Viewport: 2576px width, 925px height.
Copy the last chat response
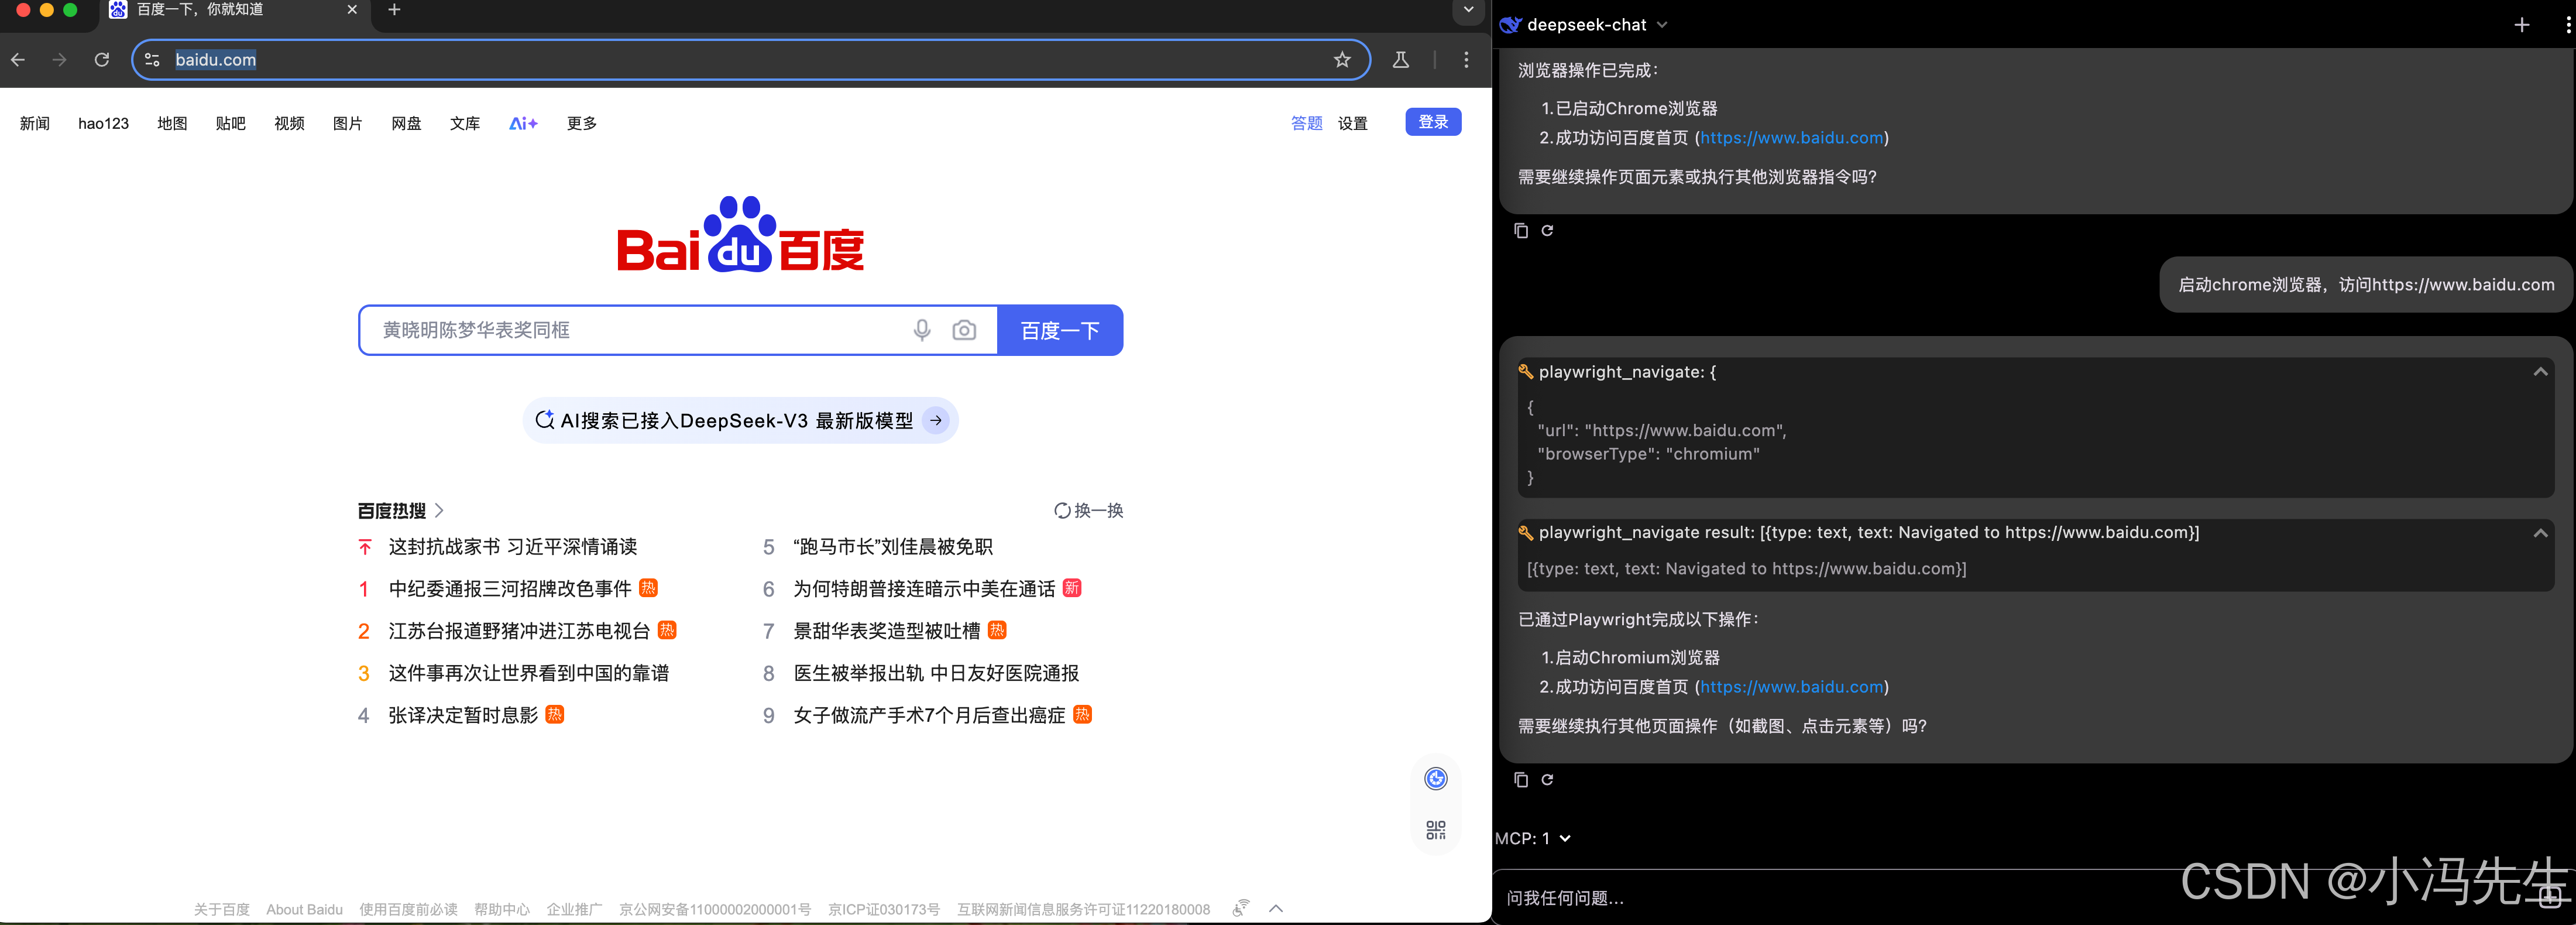coord(1521,780)
